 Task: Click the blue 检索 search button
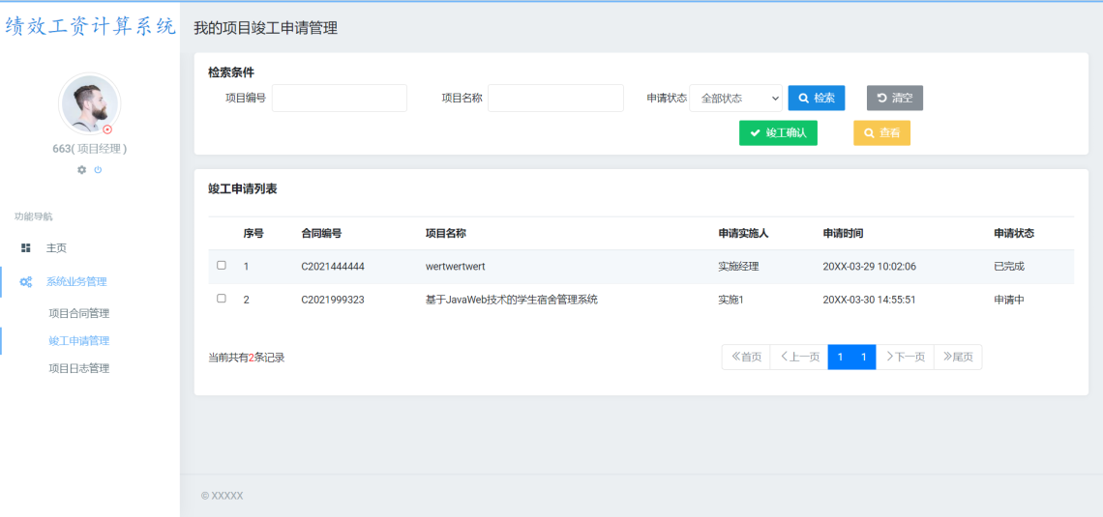tap(816, 99)
